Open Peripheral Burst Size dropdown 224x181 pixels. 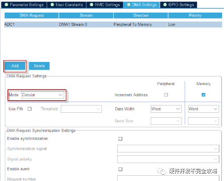(x=166, y=121)
